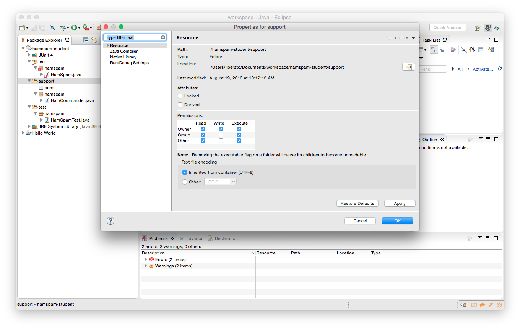Viewport: 520px width, 329px height.
Task: Enable the Locked attribute checkbox
Action: [180, 96]
